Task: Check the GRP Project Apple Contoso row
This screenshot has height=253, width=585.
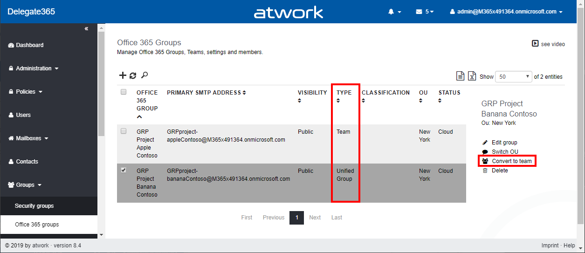Action: click(x=124, y=131)
